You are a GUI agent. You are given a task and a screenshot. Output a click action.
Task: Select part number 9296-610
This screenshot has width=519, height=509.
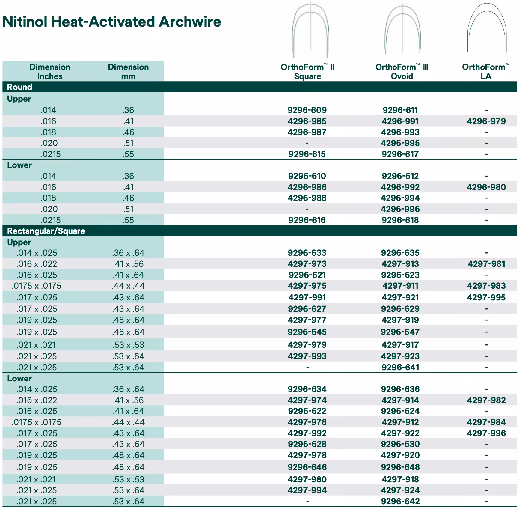click(307, 176)
